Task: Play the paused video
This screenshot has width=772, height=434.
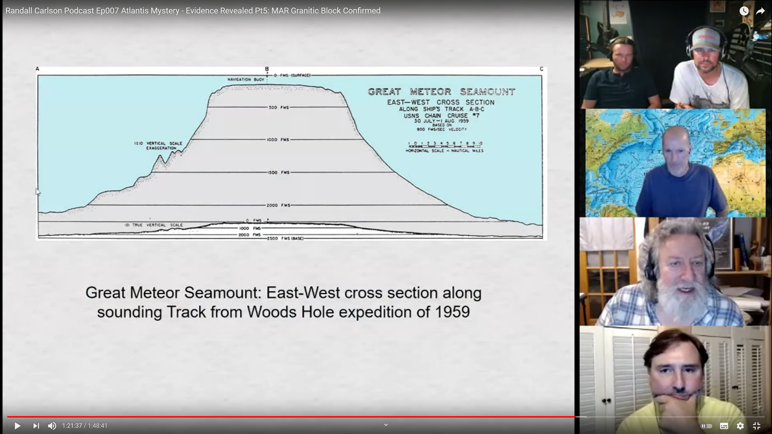Action: [x=17, y=426]
